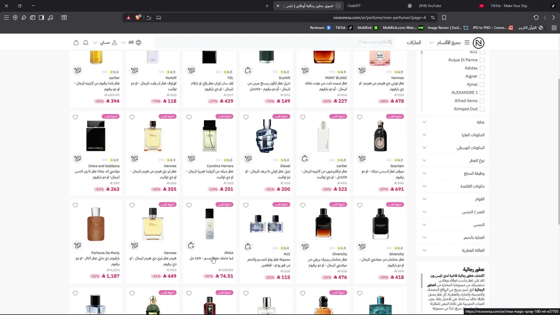The height and width of the screenshot is (315, 560).
Task: Expand القوام filter section
Action: (453, 199)
